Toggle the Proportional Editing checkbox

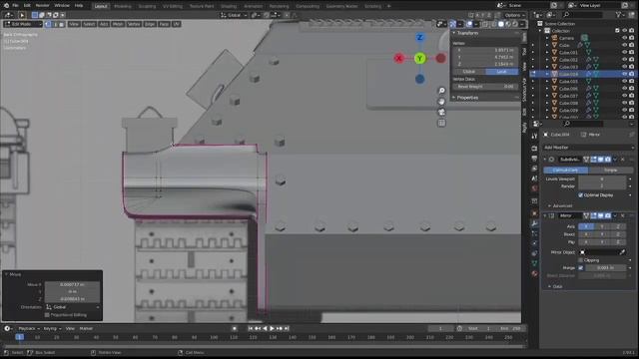[47, 315]
